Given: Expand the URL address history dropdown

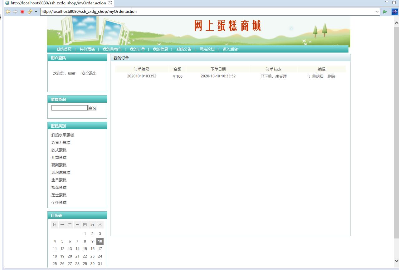Looking at the screenshot, I should (x=377, y=12).
